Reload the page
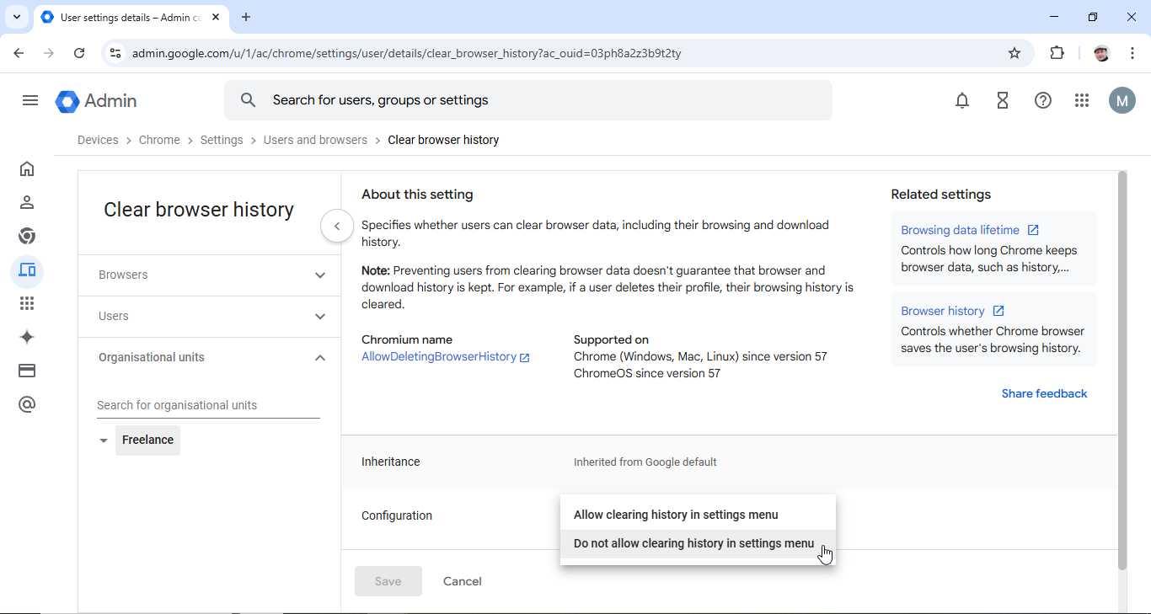This screenshot has width=1151, height=614. point(79,53)
